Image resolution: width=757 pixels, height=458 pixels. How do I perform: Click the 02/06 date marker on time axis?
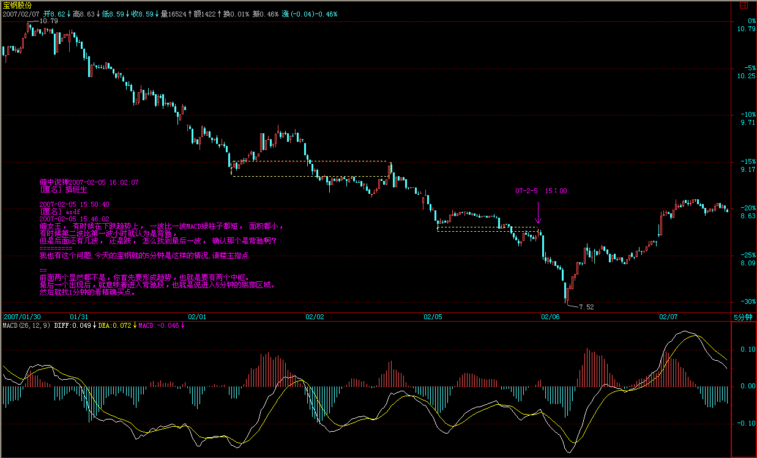pos(550,317)
